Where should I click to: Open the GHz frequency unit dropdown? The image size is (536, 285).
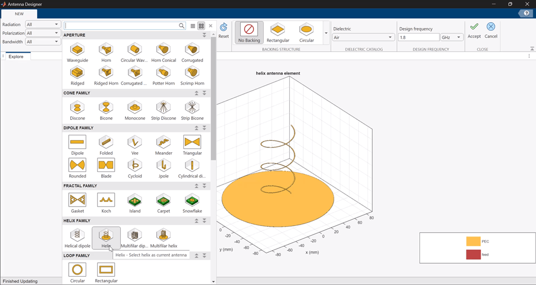click(x=451, y=37)
